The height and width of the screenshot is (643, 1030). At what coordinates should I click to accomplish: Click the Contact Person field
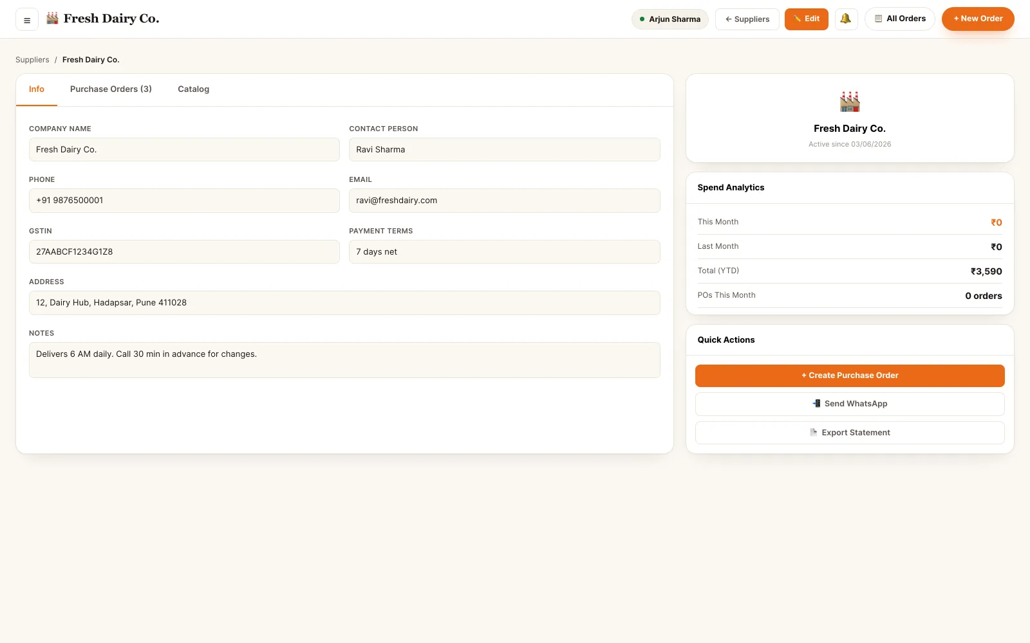[x=505, y=150]
